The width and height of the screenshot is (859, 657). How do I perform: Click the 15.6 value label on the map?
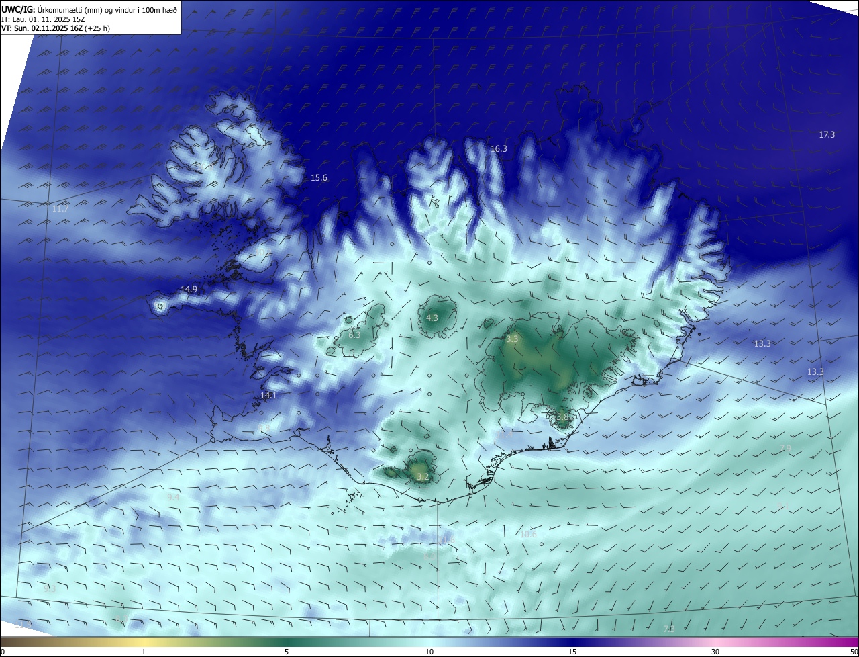coord(319,178)
